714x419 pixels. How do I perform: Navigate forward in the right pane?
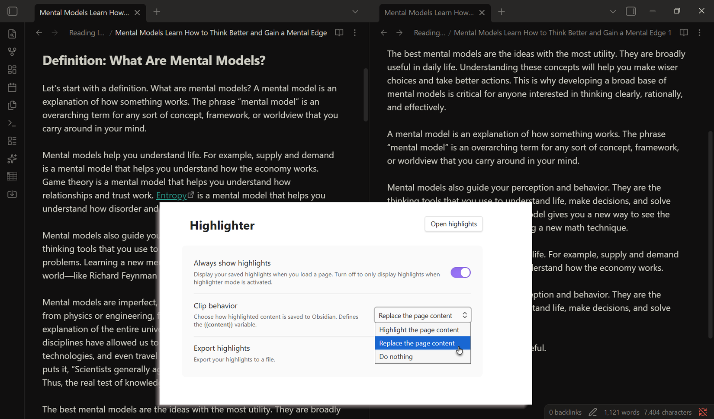[399, 33]
